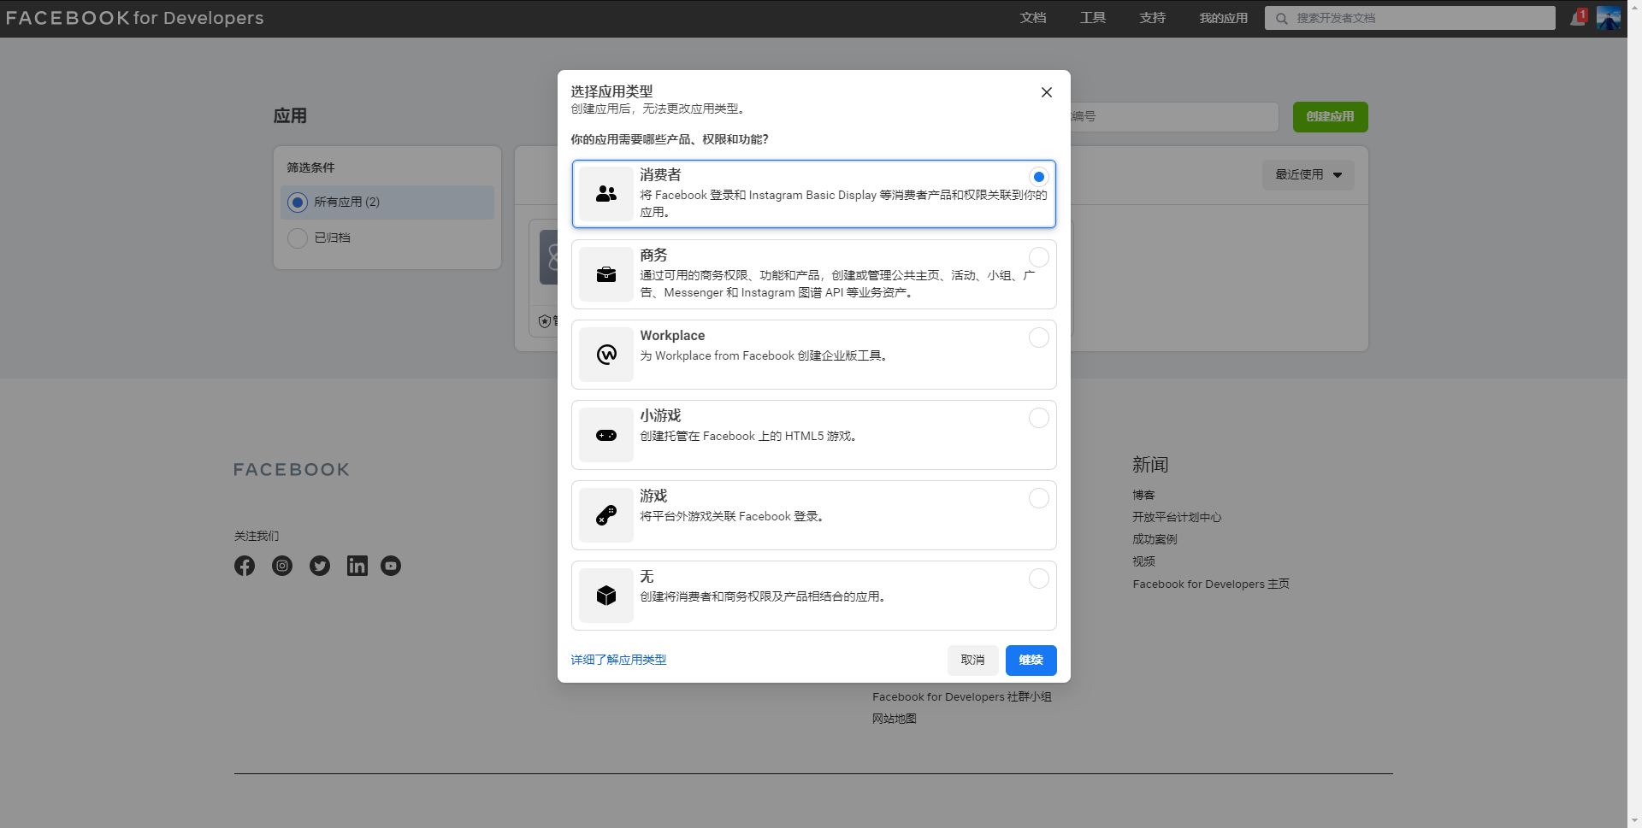Screen dimensions: 1642x828
Task: Open Facebook page via footer Facebook icon
Action: point(245,566)
